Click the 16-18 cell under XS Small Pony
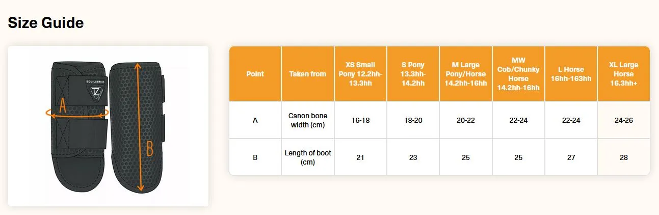The width and height of the screenshot is (659, 215). click(x=360, y=120)
